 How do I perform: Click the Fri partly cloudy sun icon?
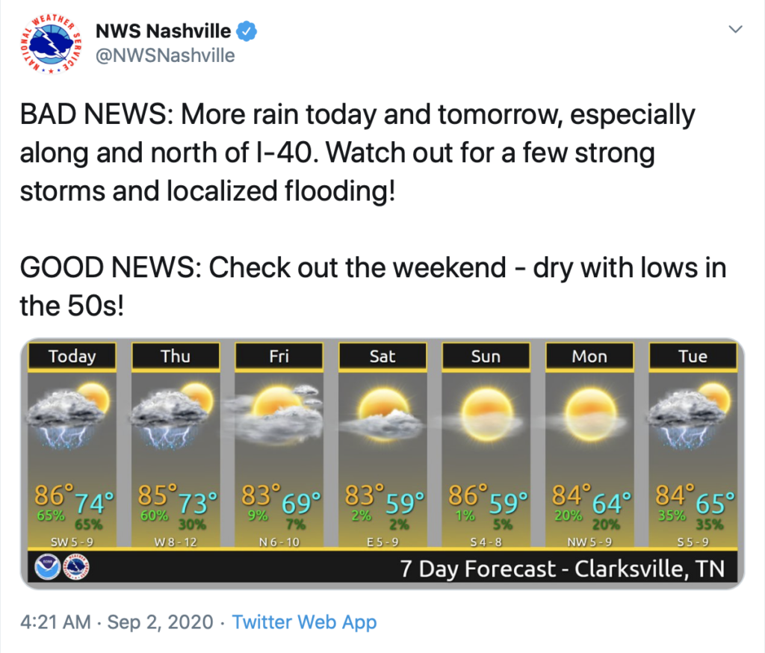[x=275, y=415]
